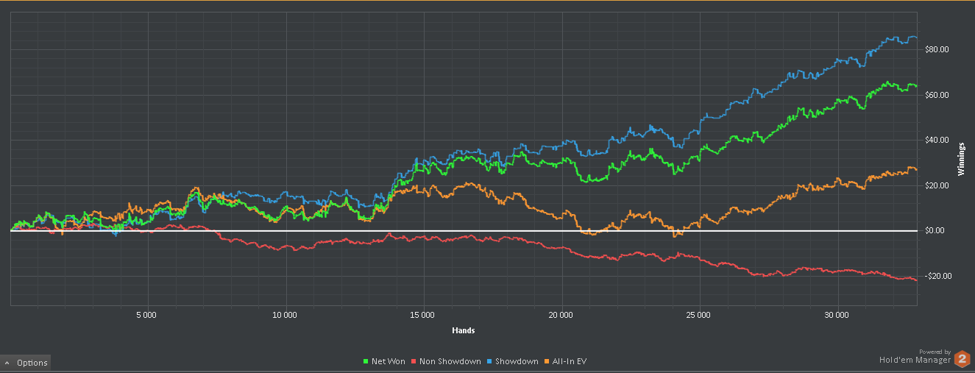The width and height of the screenshot is (975, 373).
Task: Click the 20 000 hands axis tick
Action: click(x=561, y=315)
